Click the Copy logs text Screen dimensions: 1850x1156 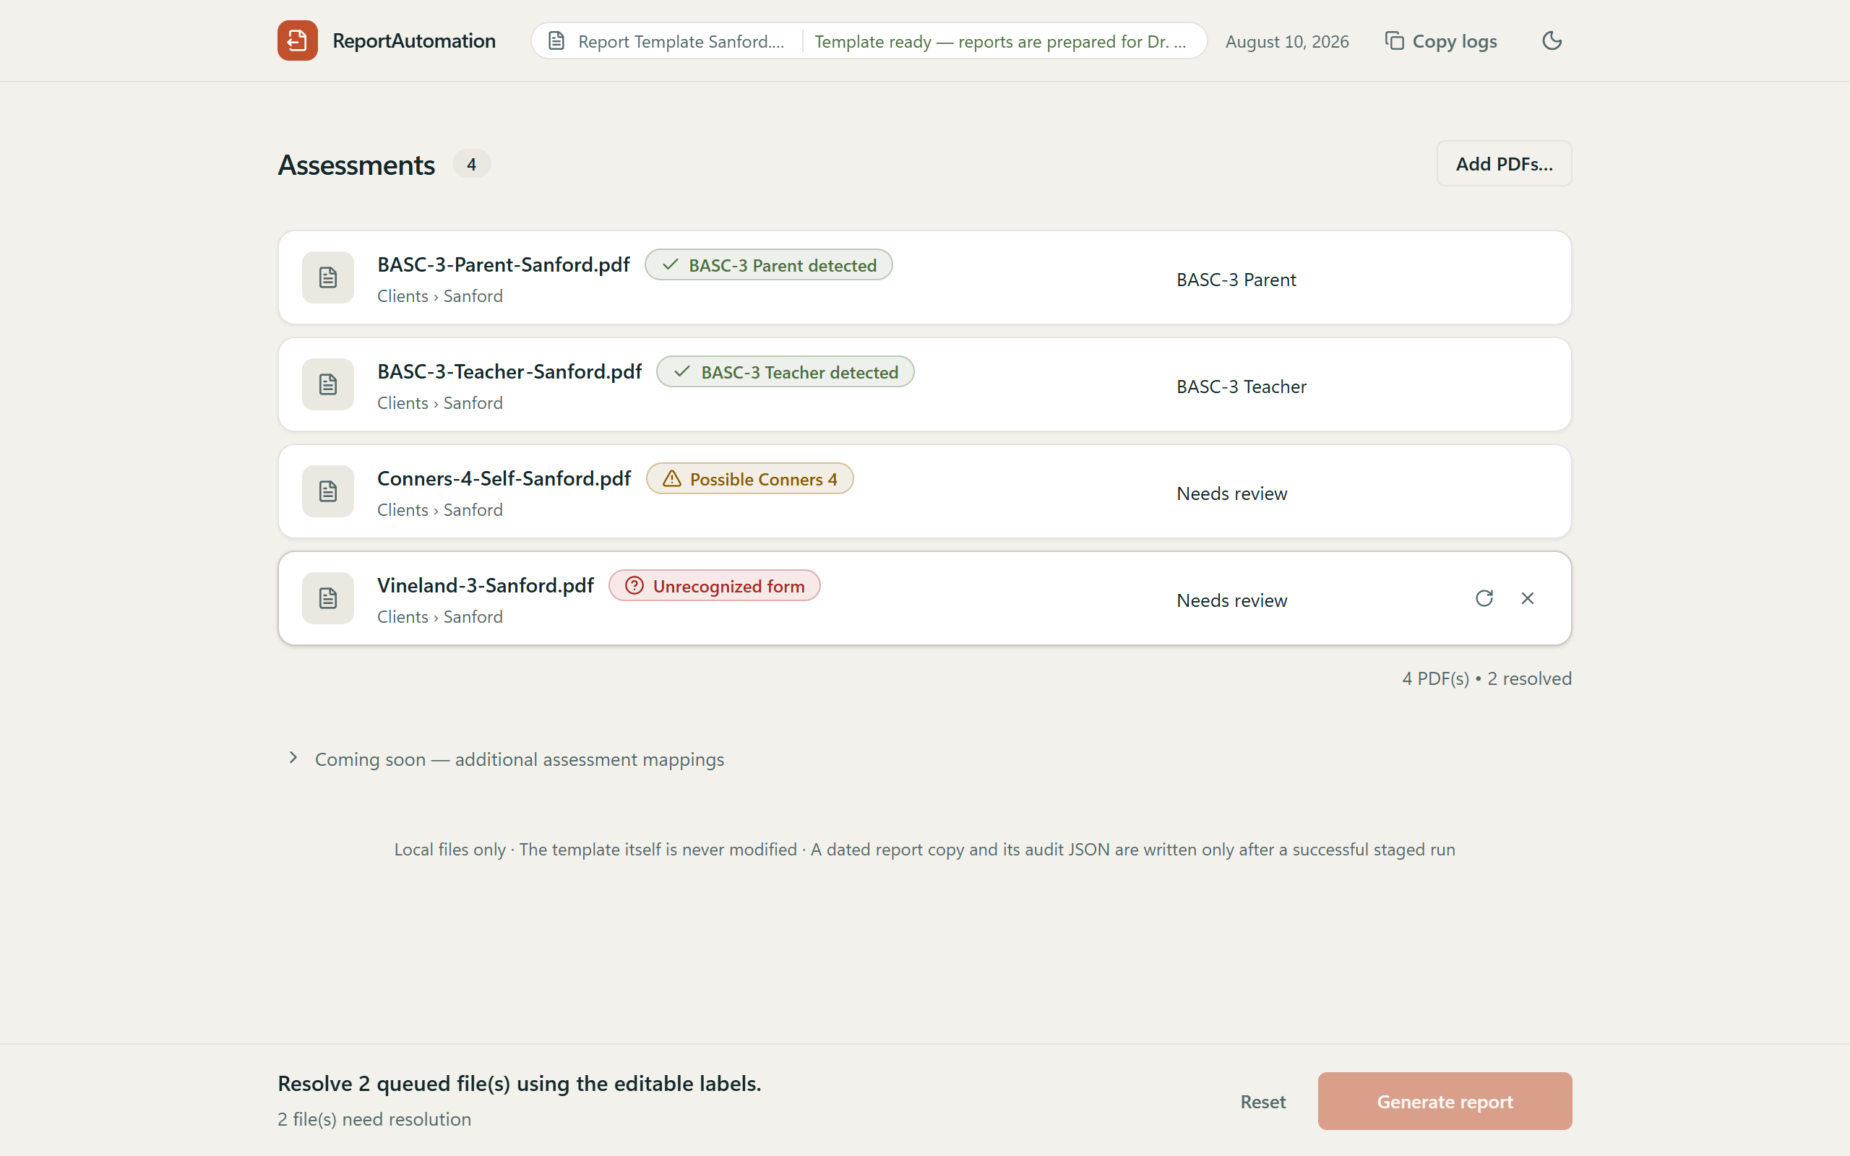[1455, 41]
